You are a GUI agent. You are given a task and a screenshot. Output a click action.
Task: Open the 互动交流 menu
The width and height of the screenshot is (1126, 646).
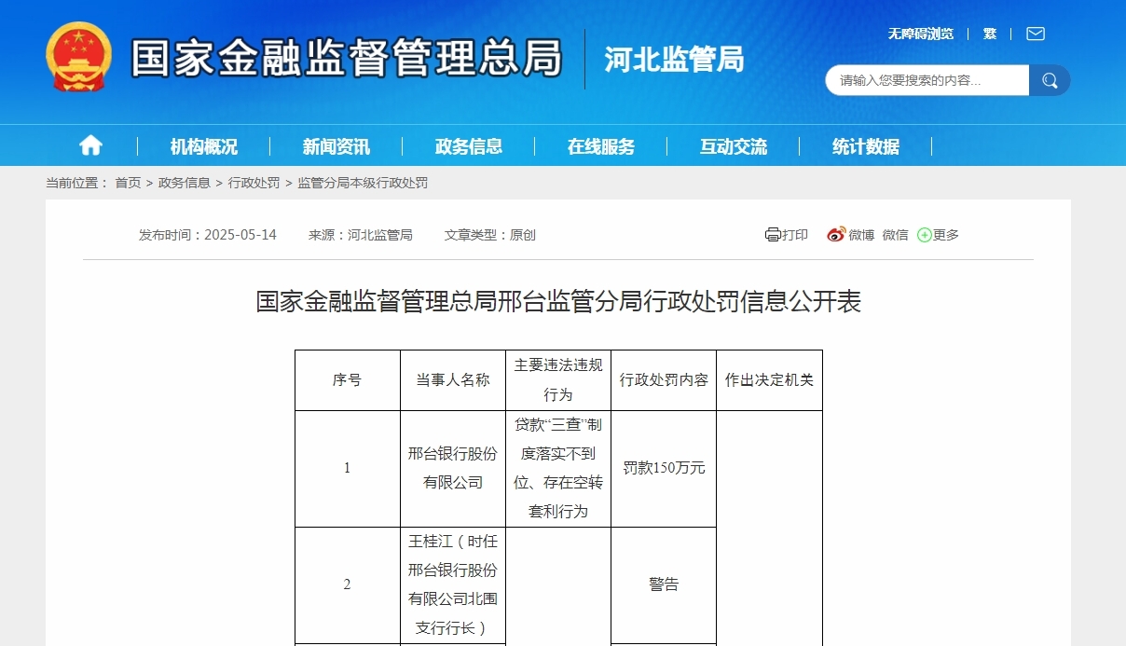pyautogui.click(x=733, y=144)
